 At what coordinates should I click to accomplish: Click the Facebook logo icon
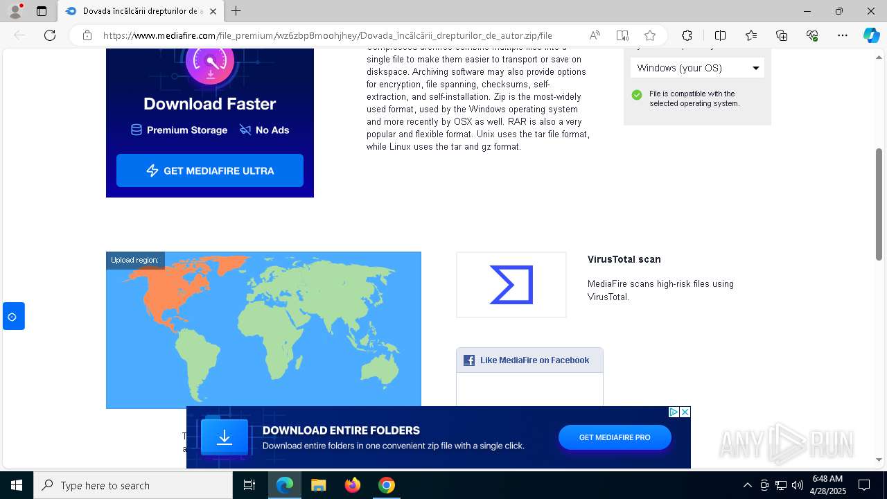coord(469,360)
